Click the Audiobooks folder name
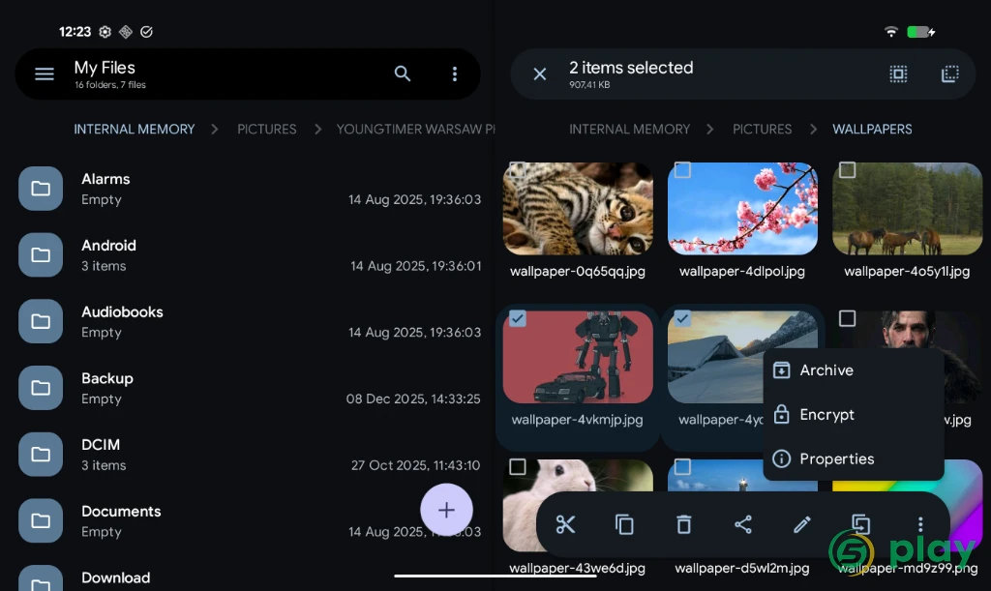This screenshot has width=991, height=591. tap(122, 311)
